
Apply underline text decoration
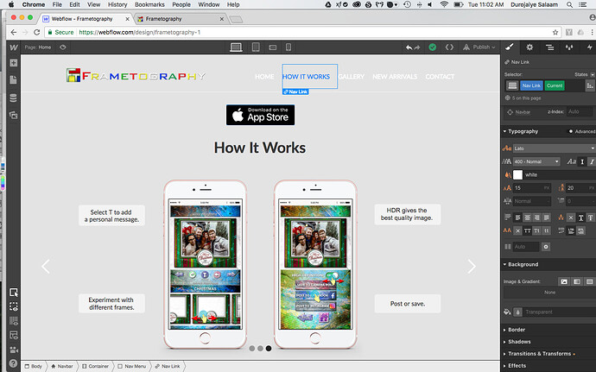pos(580,218)
